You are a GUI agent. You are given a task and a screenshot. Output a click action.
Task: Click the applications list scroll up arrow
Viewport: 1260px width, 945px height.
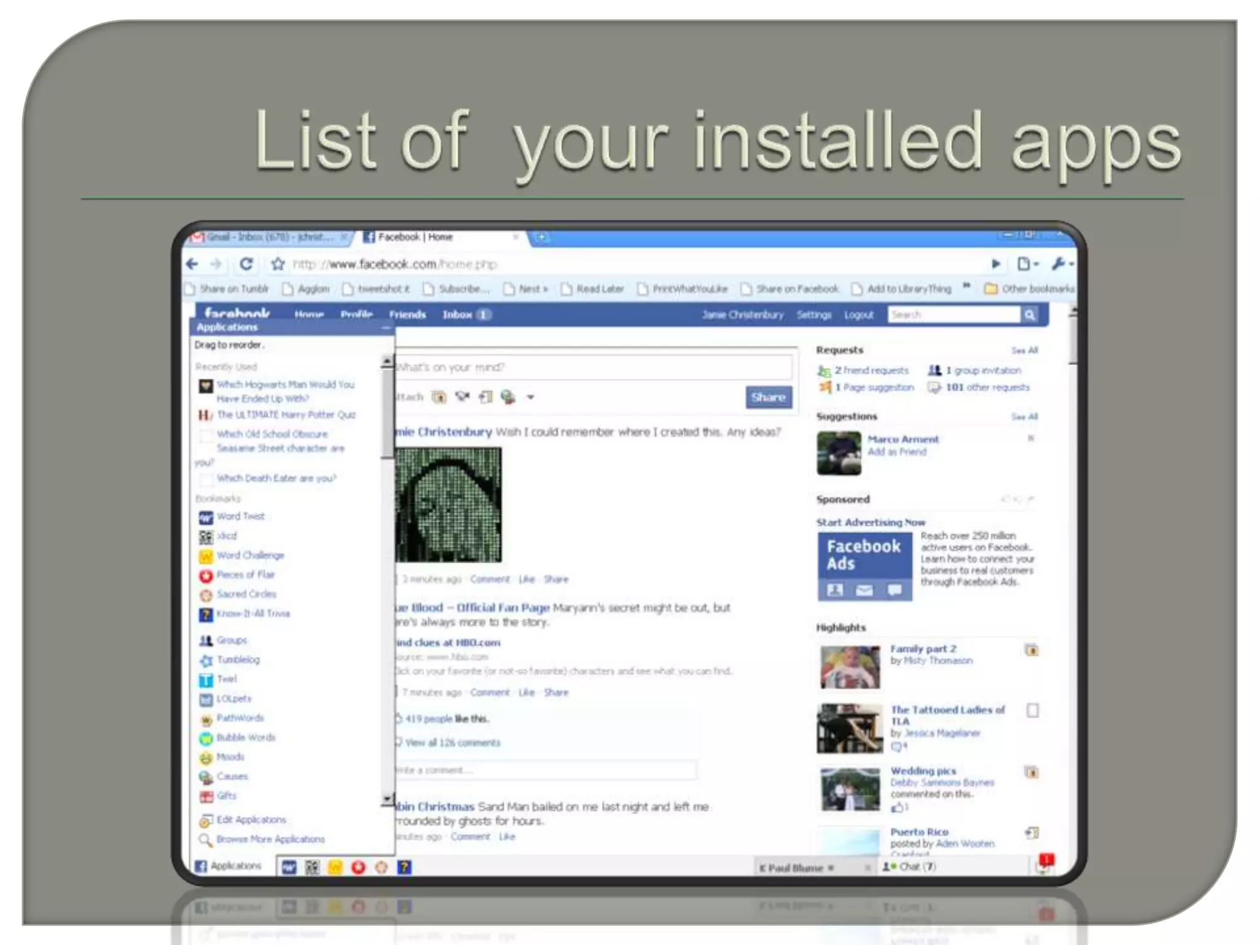[x=387, y=362]
